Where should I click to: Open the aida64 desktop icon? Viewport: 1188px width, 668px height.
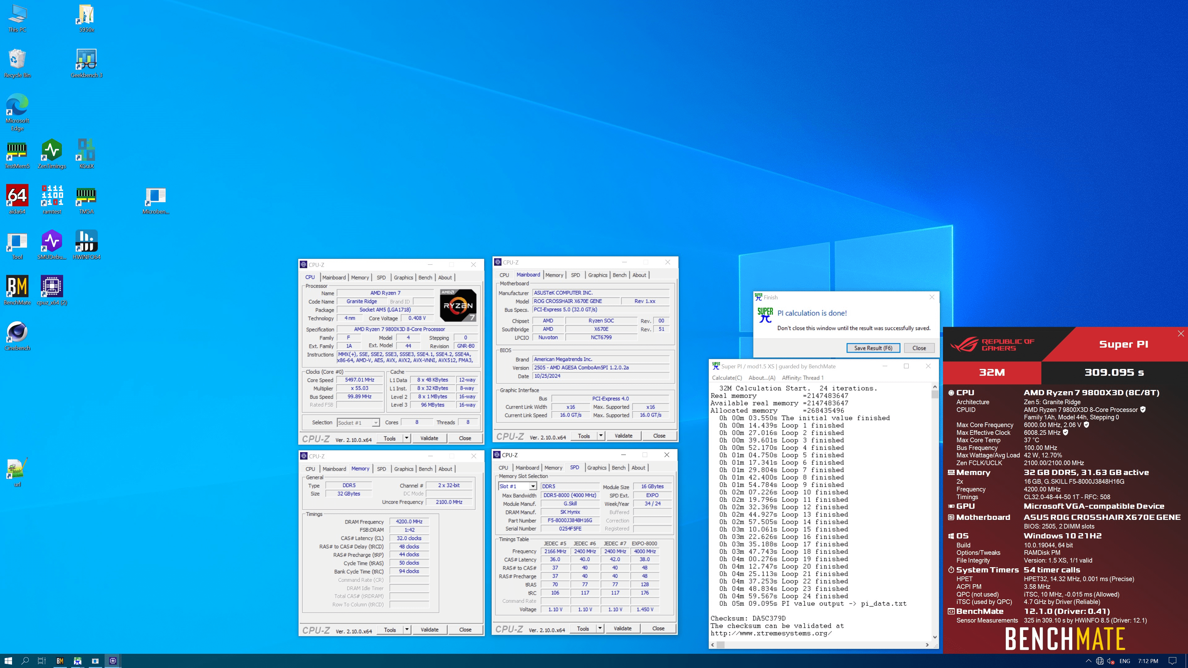(17, 196)
